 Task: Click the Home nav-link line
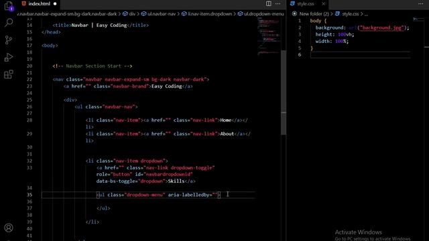[x=167, y=120]
